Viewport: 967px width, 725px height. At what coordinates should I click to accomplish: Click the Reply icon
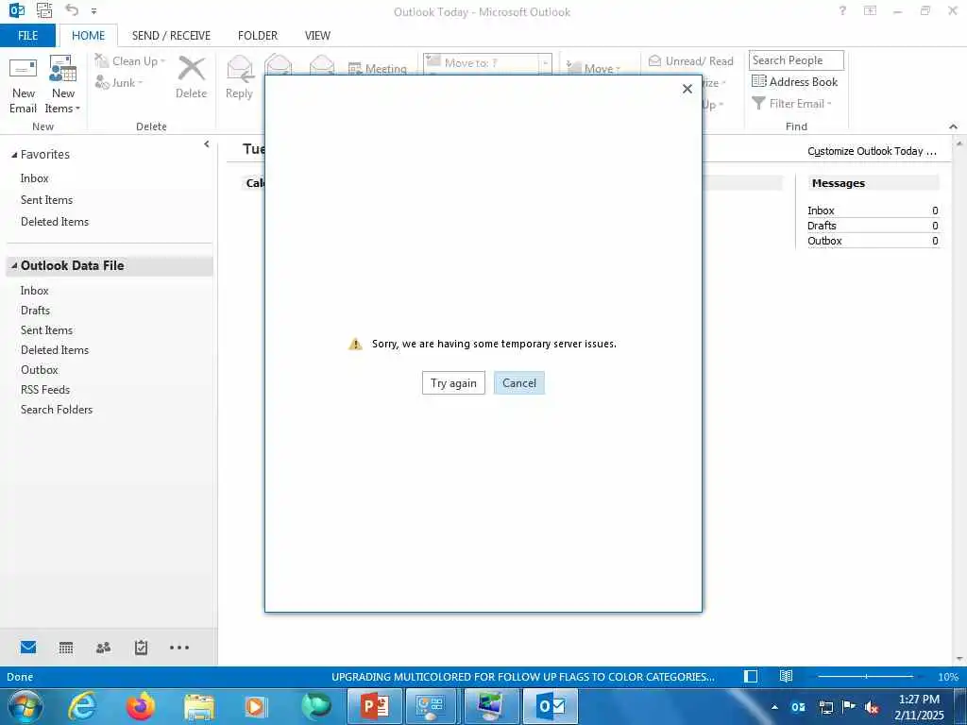point(239,77)
